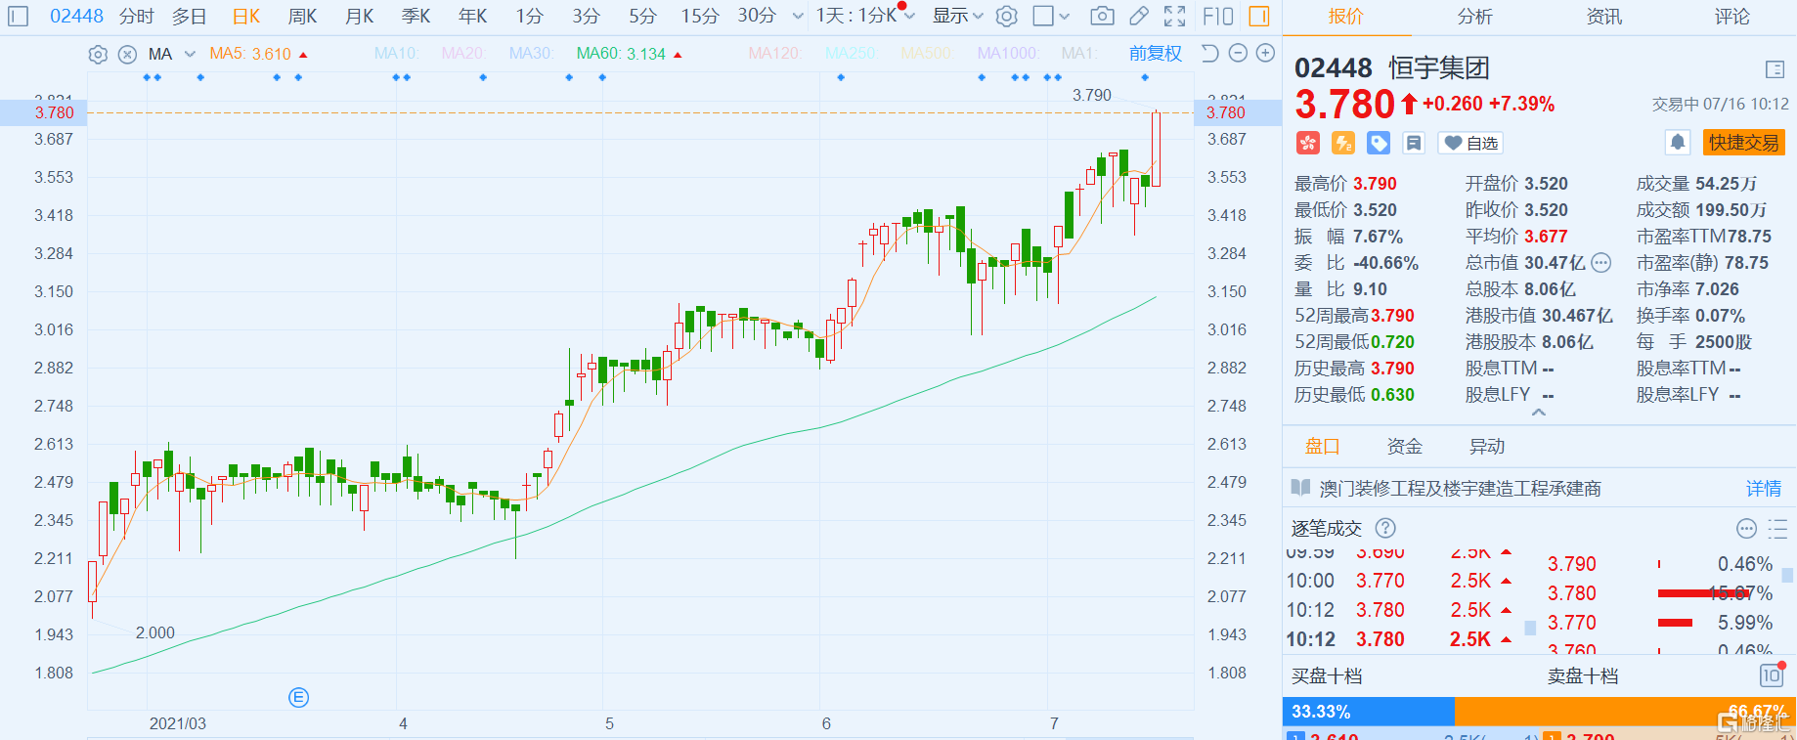Viewport: 1797px width, 740px height.
Task: Click the 总市值 more info ellipsis icon
Action: coord(1600,262)
